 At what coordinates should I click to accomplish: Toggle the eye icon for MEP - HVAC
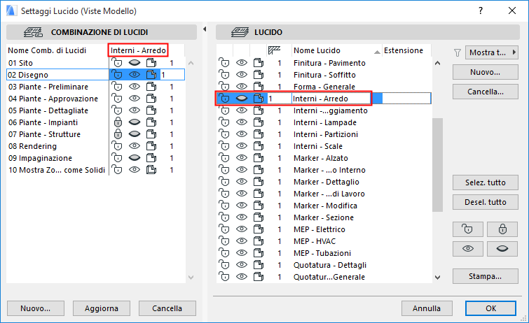pos(241,241)
